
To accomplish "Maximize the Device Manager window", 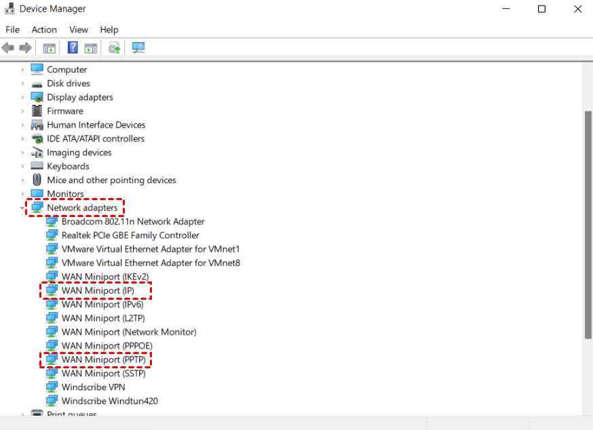I will (541, 9).
